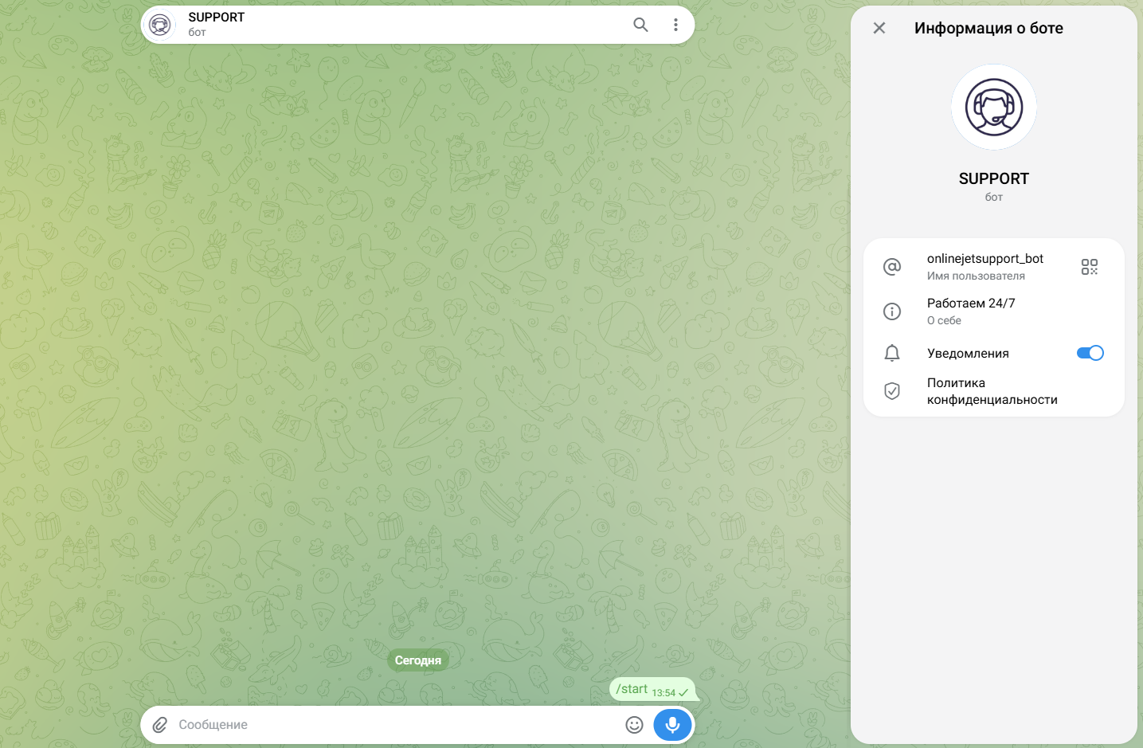This screenshot has width=1143, height=748.
Task: Click the SUPPORT chat title in header
Action: click(x=217, y=18)
